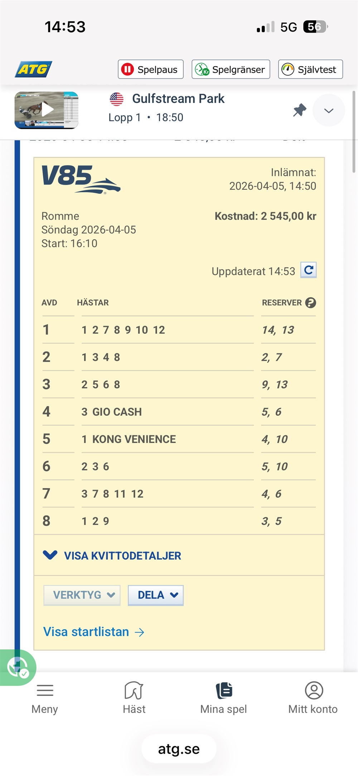The width and height of the screenshot is (358, 776).
Task: Refresh the V85 coupon update
Action: pyautogui.click(x=309, y=270)
